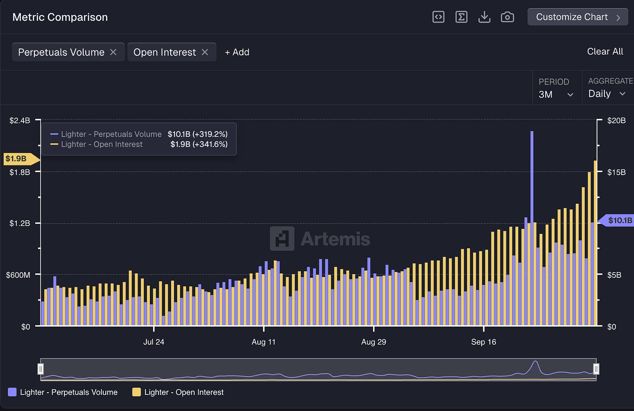The height and width of the screenshot is (411, 634).
Task: Download the chart data
Action: [x=484, y=17]
